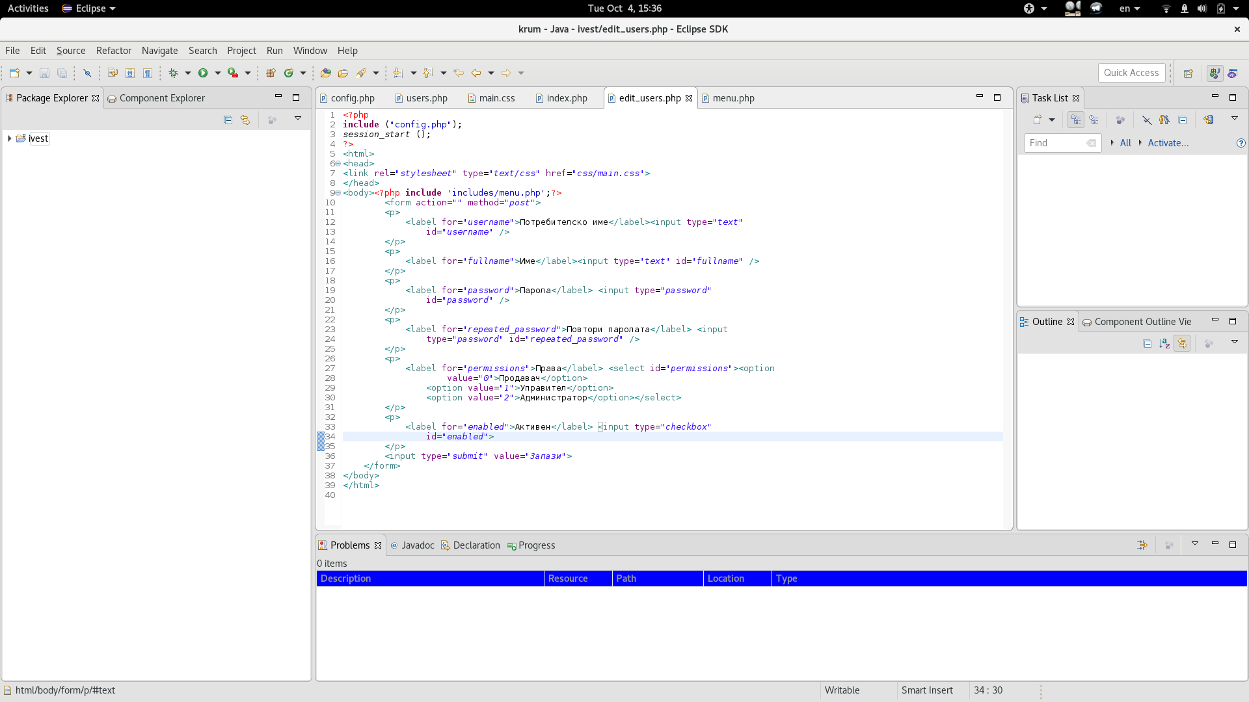
Task: Click the All filter link in Task List
Action: click(x=1125, y=143)
